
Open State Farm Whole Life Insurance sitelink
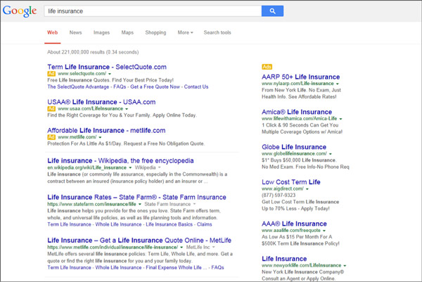(118, 224)
